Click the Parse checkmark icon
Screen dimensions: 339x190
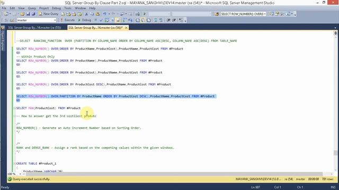[x=101, y=20]
